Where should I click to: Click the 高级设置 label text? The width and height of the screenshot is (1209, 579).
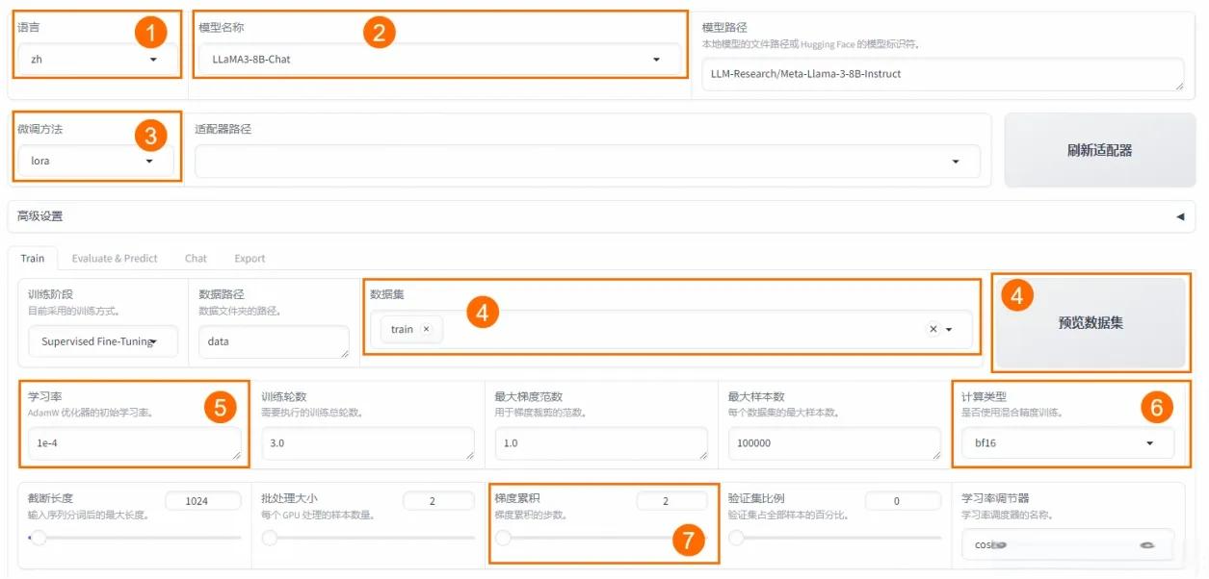tap(39, 216)
